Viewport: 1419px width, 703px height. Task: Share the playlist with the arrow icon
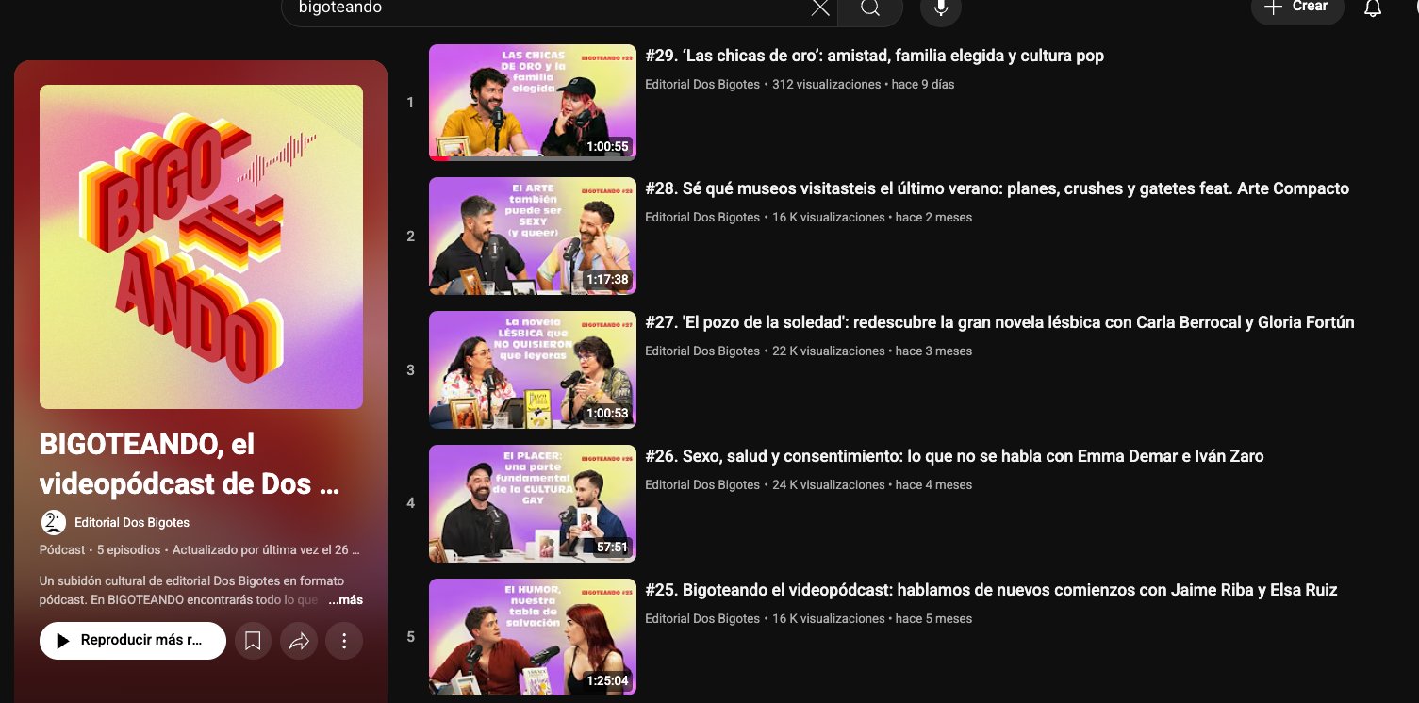pyautogui.click(x=299, y=641)
